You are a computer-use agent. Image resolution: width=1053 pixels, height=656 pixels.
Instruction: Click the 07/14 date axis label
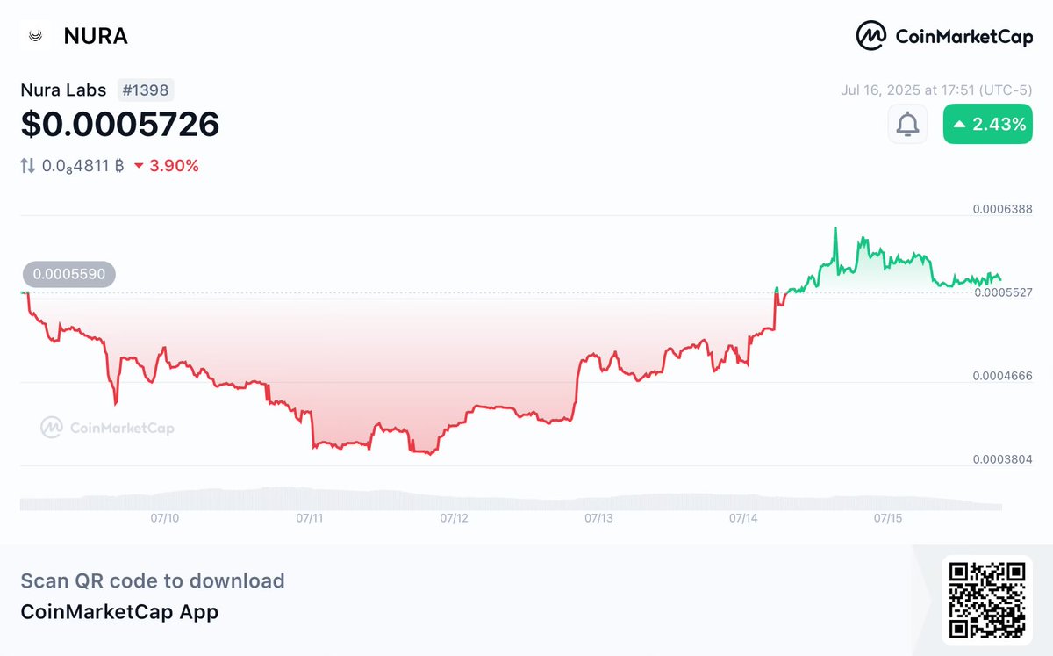[x=743, y=519]
